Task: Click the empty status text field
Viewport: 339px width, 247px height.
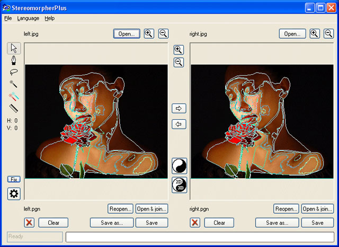Action: [200, 237]
